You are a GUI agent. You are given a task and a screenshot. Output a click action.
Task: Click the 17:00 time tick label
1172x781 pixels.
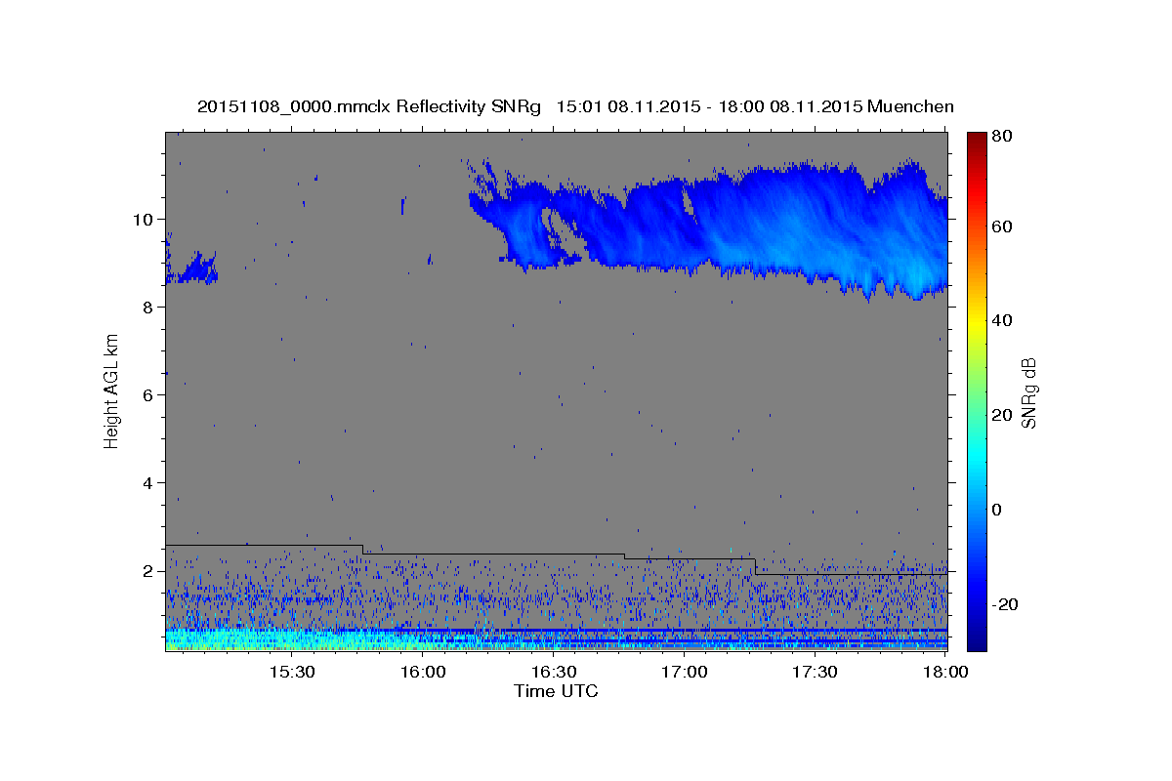685,673
